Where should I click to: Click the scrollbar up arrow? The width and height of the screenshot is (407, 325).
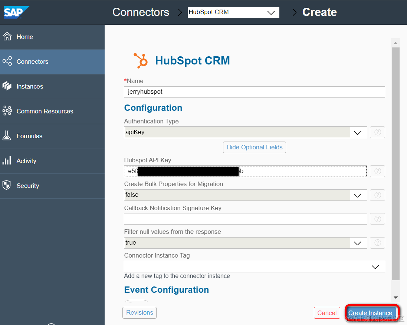[x=395, y=43]
